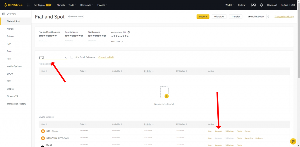
Task: Open Markets in the top navigation
Action: [61, 5]
